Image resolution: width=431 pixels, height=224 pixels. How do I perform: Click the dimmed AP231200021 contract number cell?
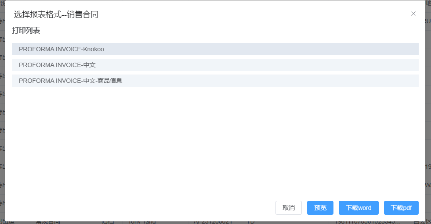pos(213,222)
